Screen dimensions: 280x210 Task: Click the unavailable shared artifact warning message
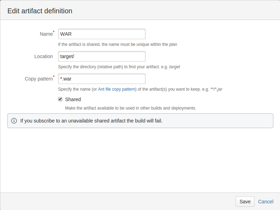(x=91, y=121)
